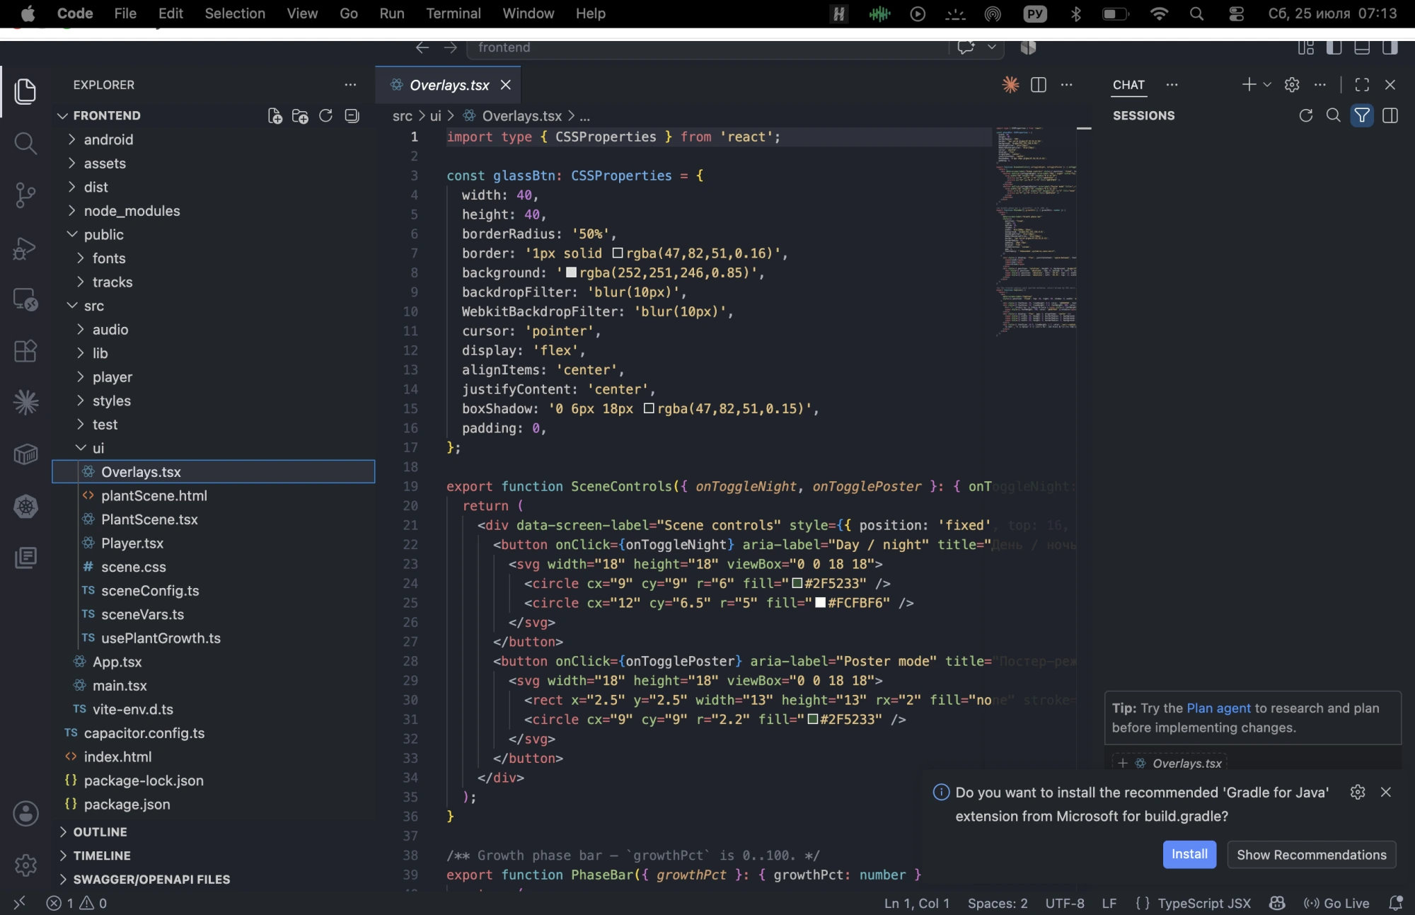This screenshot has height=915, width=1415.
Task: Collapse the public folder
Action: [212, 234]
